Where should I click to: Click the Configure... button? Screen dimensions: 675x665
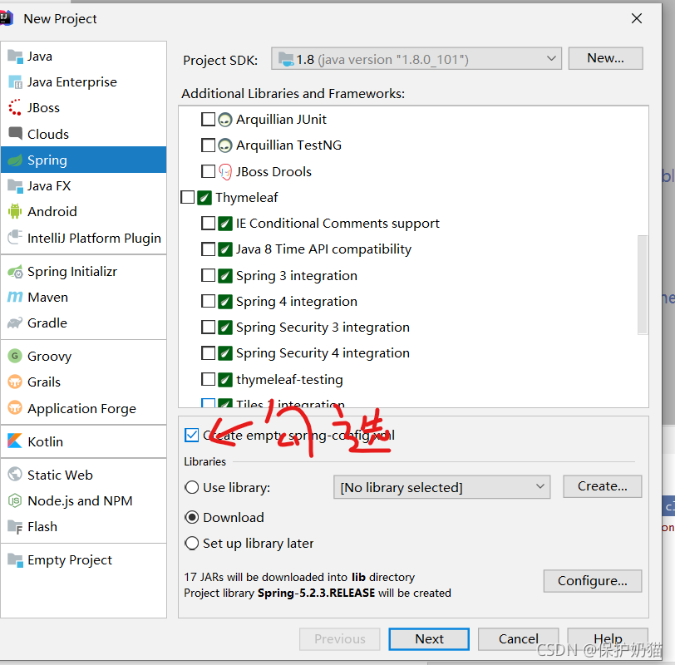pos(593,581)
